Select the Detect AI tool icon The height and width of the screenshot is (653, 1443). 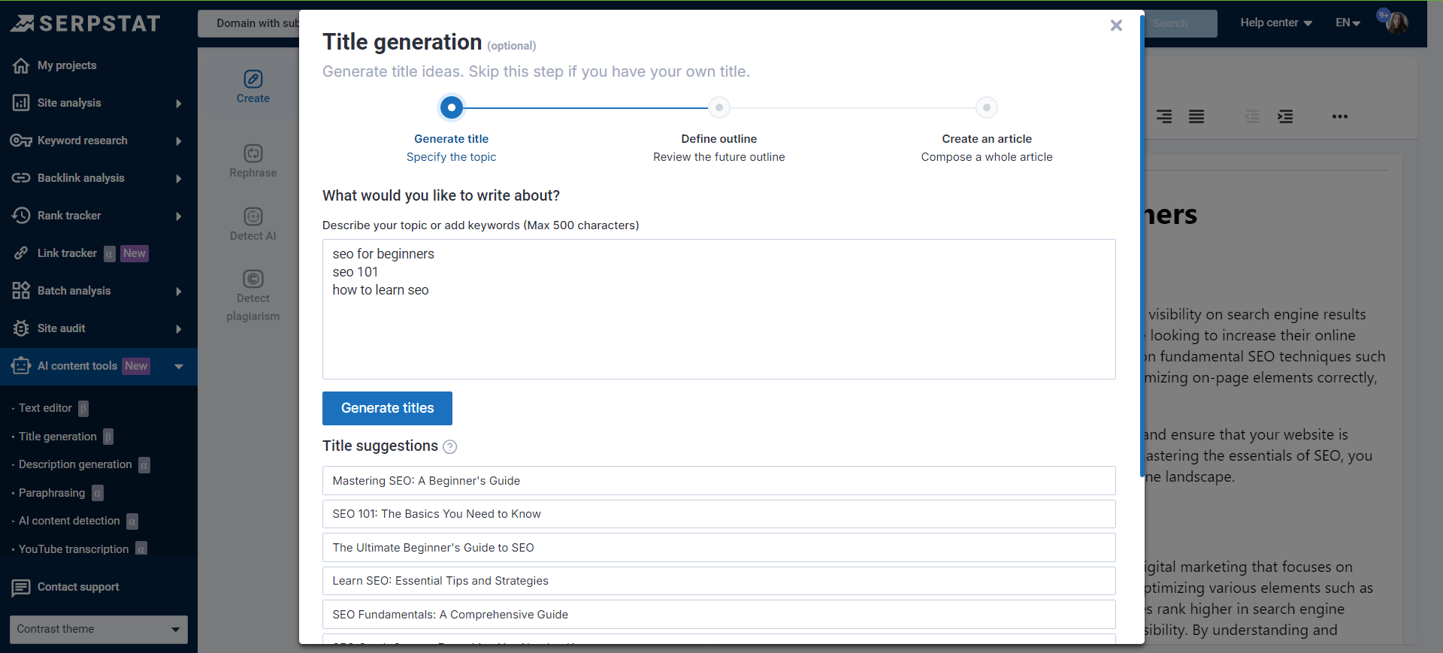pos(253,216)
